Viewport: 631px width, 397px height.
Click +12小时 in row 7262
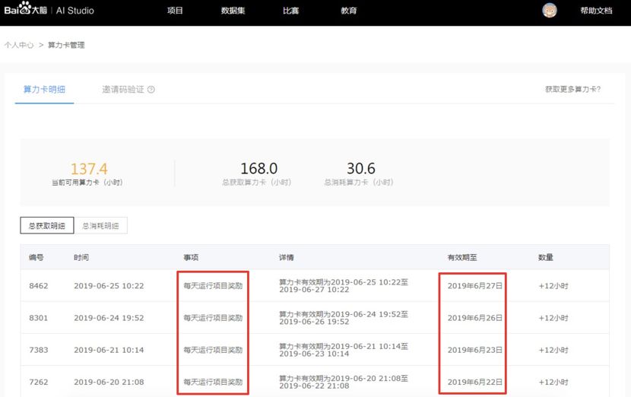pyautogui.click(x=553, y=382)
